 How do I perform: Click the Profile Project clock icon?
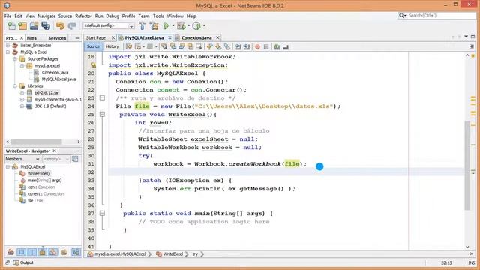196,26
